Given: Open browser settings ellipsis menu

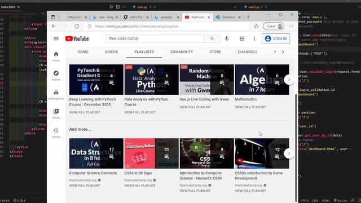Looking at the screenshot, I should pyautogui.click(x=291, y=27).
